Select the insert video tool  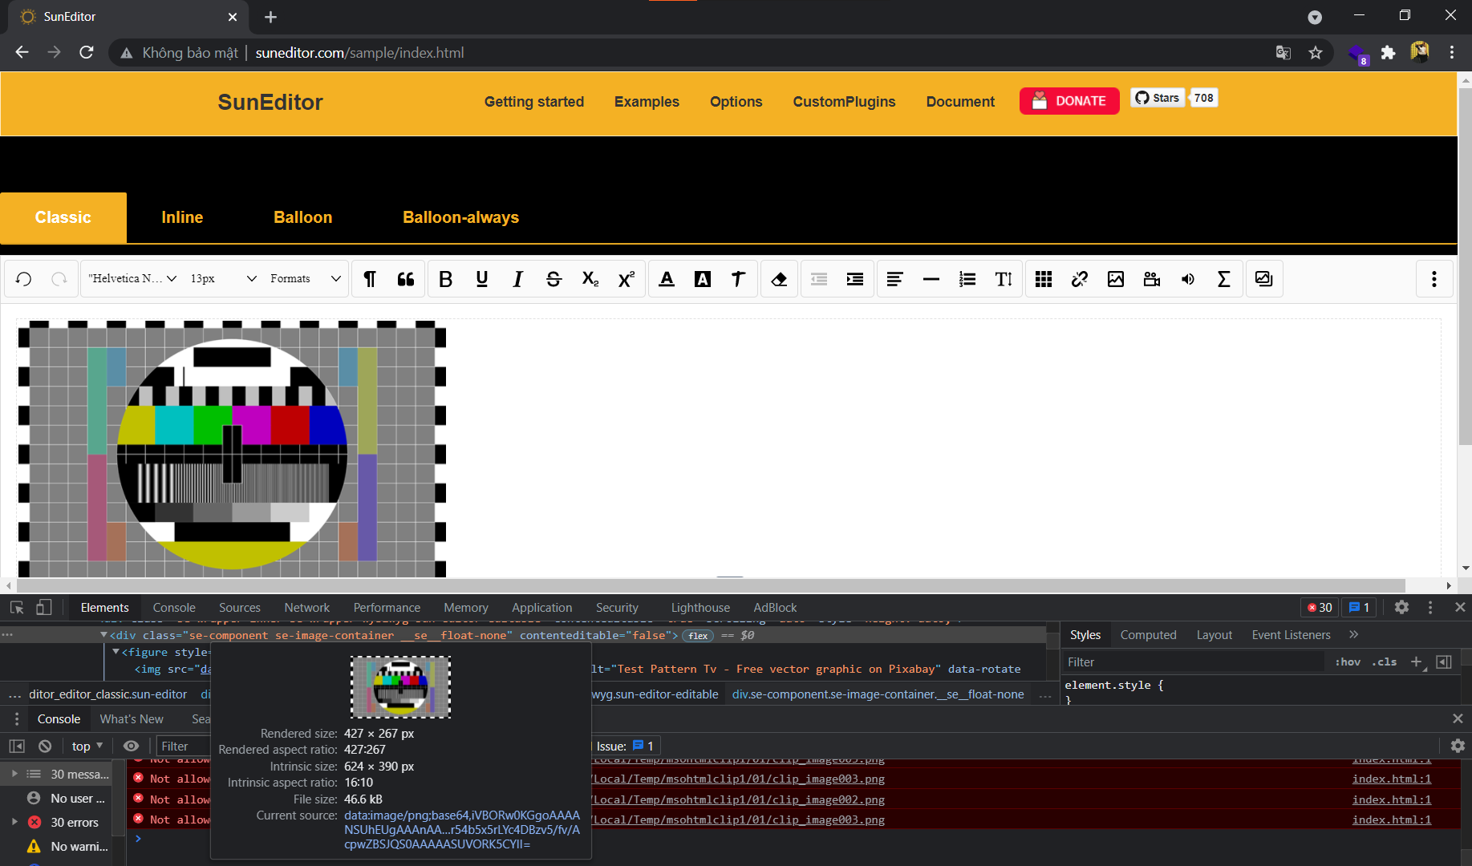(x=1151, y=278)
